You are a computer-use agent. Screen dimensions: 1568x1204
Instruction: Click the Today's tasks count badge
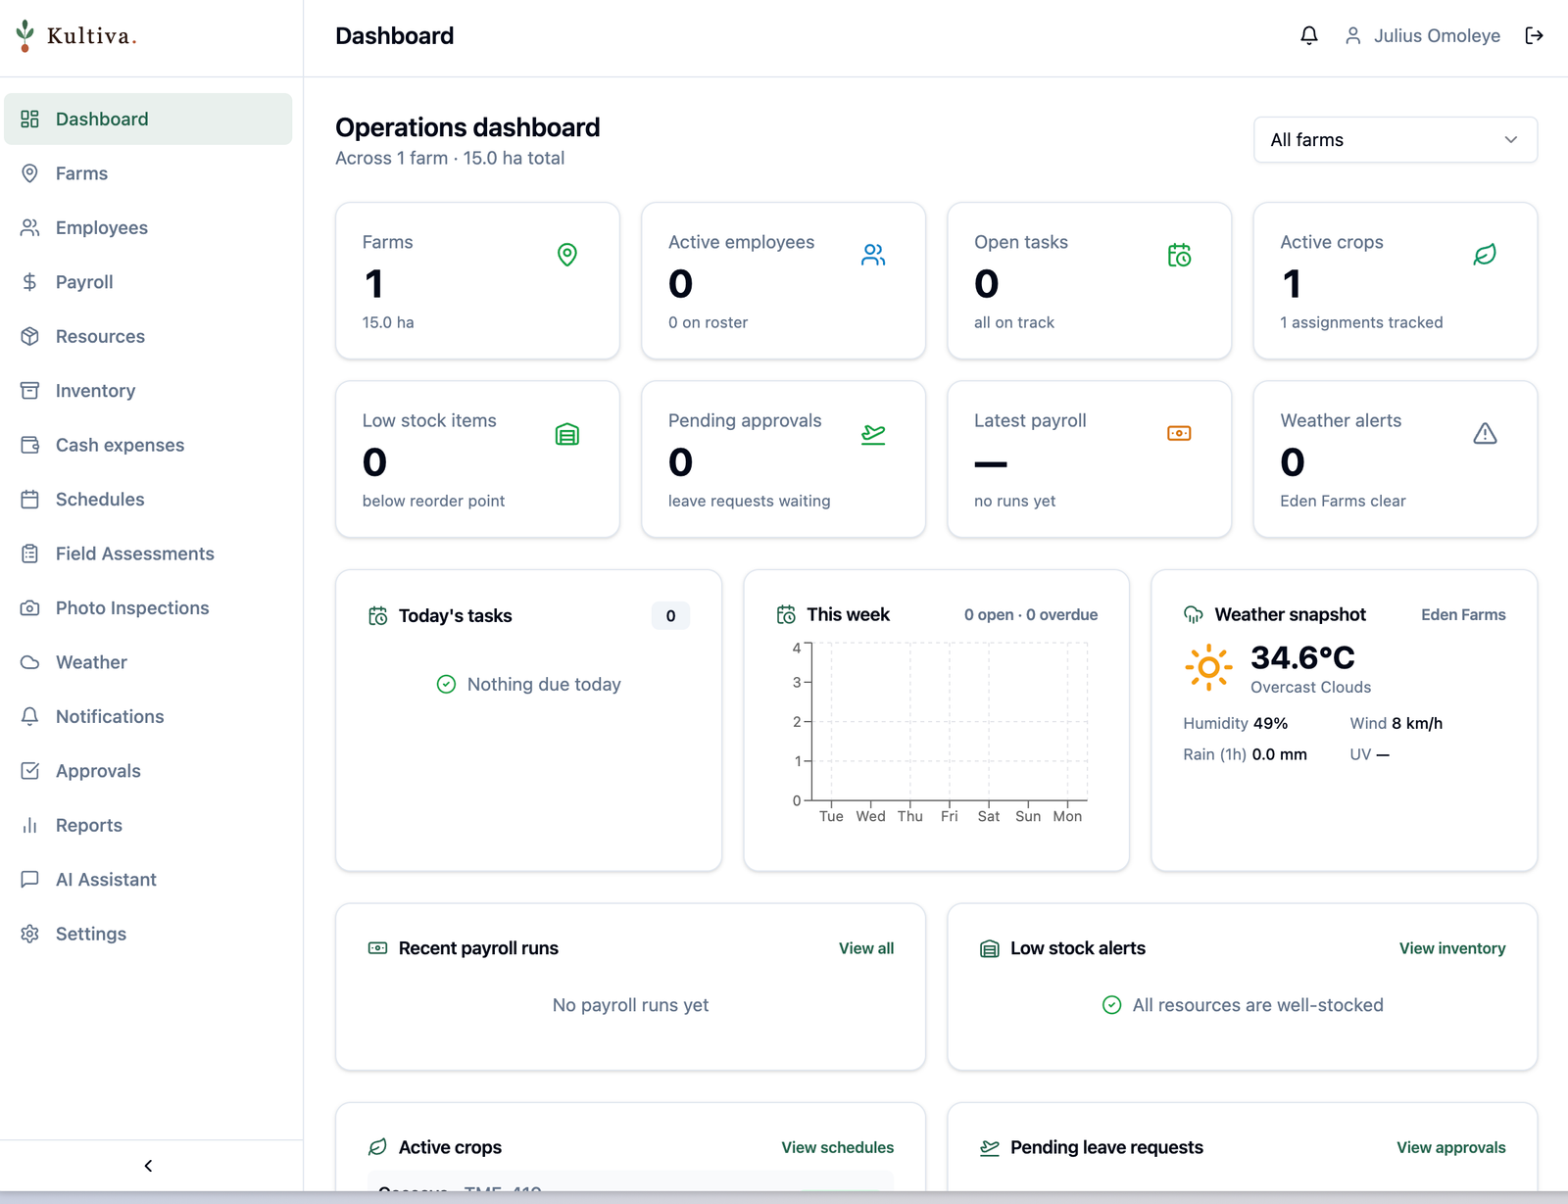click(x=670, y=616)
